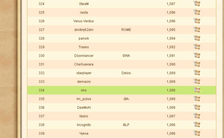Click the scroll icon for player rasta
This screenshot has width=224, height=138.
tap(197, 12)
